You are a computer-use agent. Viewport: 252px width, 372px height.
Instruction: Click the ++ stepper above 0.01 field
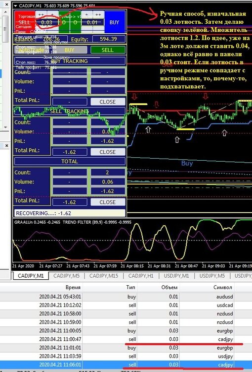[98, 15]
